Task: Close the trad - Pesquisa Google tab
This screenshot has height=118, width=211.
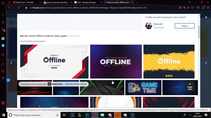Action: [x=101, y=2]
